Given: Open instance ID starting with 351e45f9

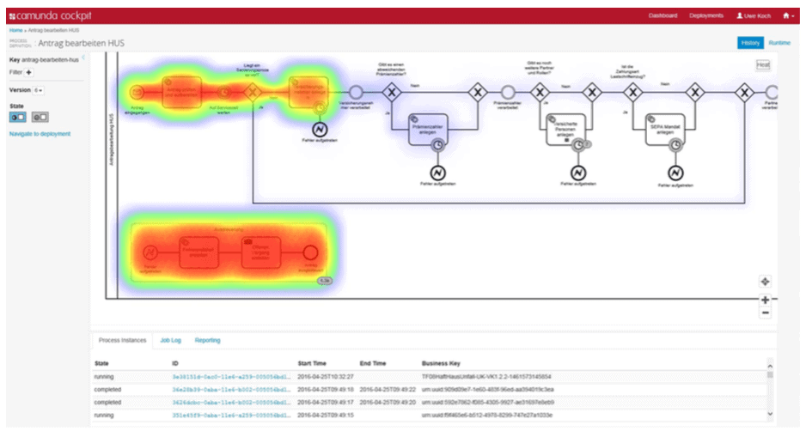Looking at the screenshot, I should [231, 416].
